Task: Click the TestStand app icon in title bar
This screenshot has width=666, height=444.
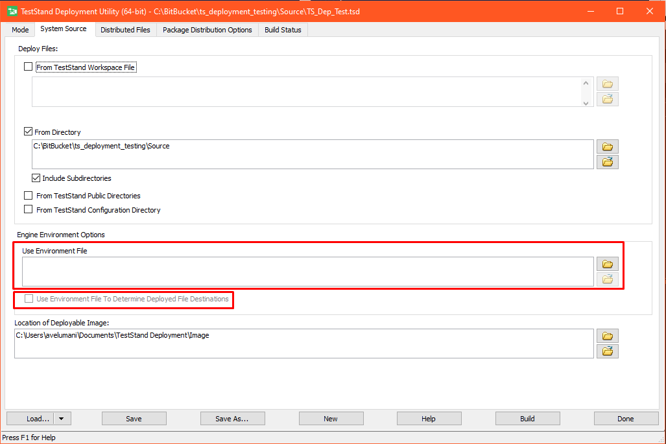Action: point(12,11)
